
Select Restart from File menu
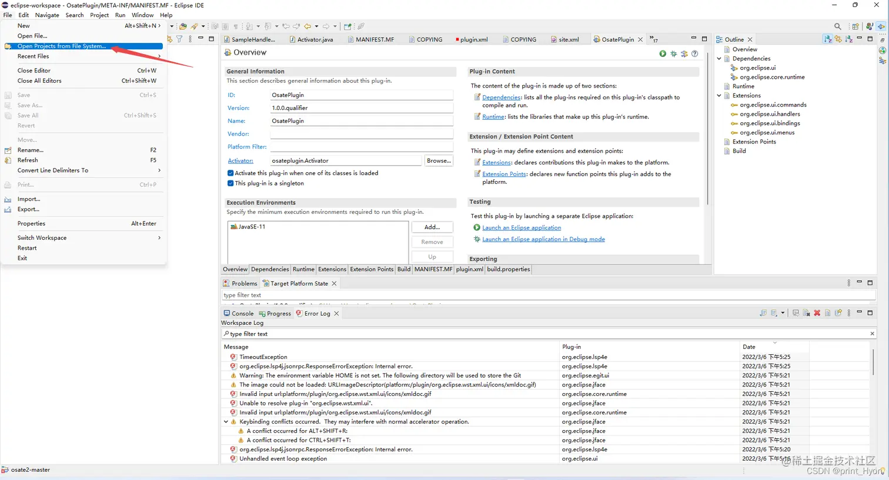(x=83, y=248)
